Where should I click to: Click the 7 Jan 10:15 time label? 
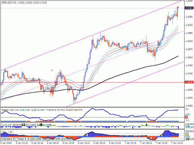162,143
